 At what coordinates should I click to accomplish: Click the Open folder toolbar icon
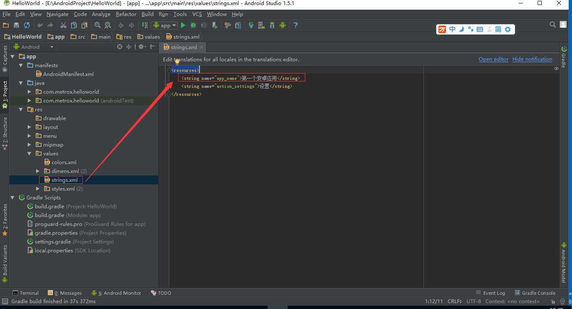[x=6, y=25]
